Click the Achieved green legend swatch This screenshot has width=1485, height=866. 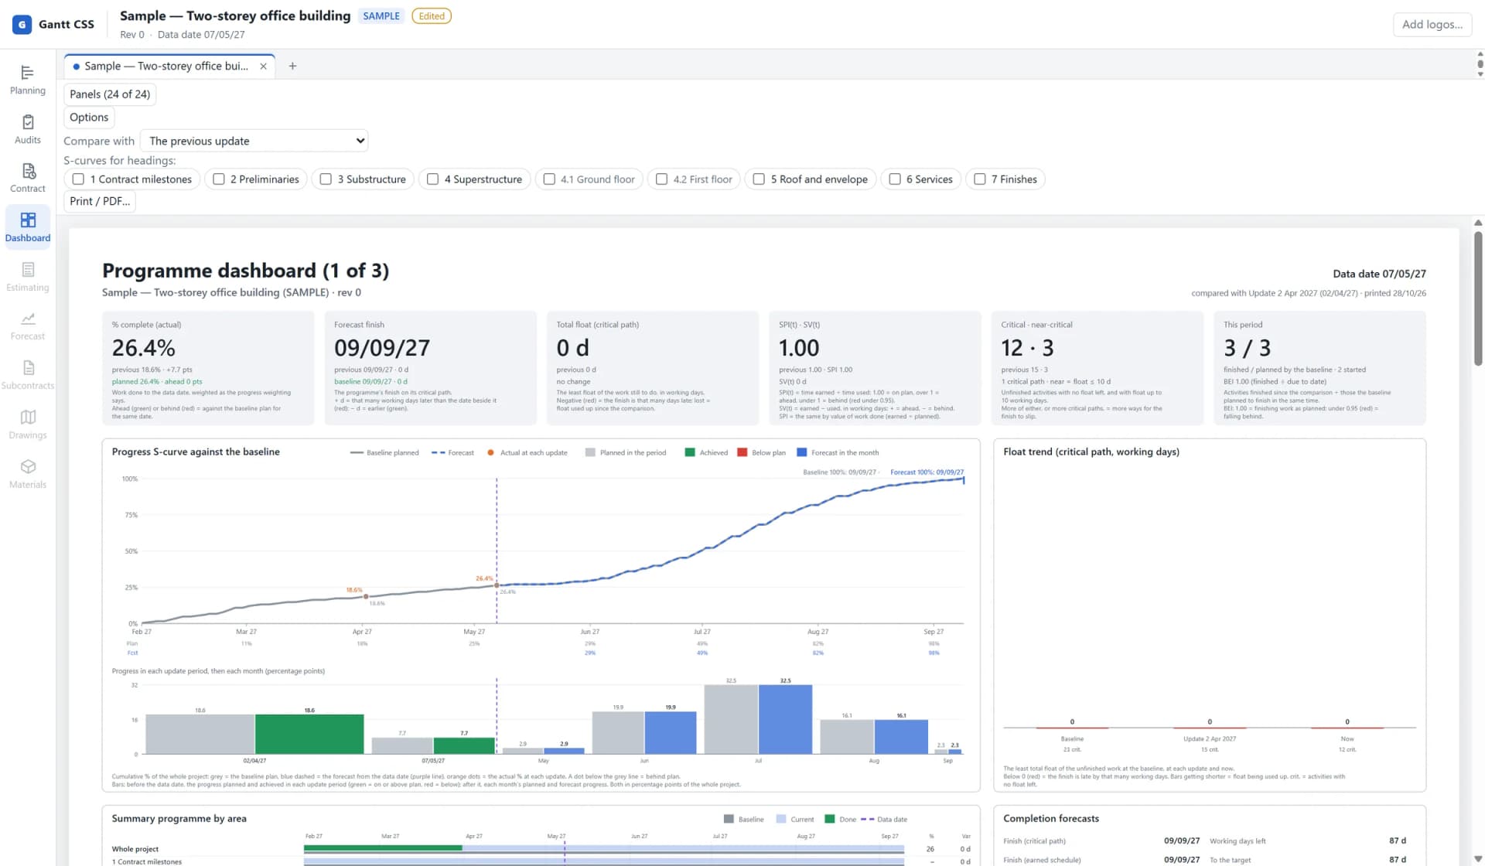690,453
